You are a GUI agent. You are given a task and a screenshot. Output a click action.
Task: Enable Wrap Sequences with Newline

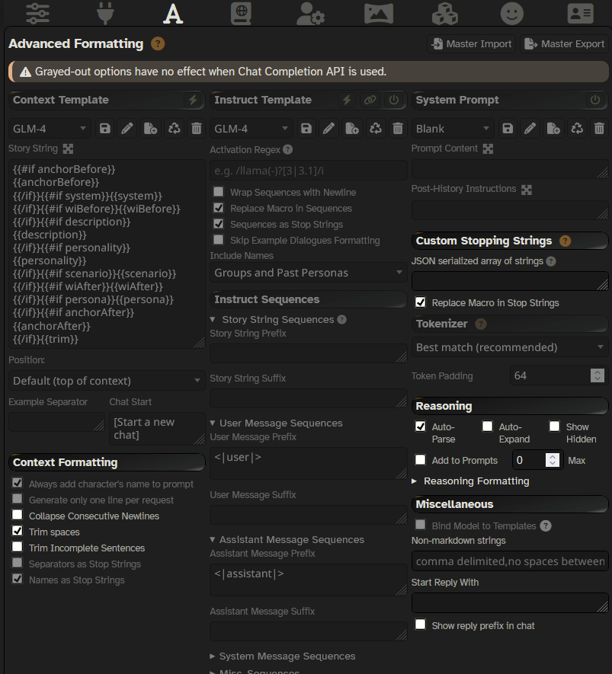pyautogui.click(x=219, y=193)
